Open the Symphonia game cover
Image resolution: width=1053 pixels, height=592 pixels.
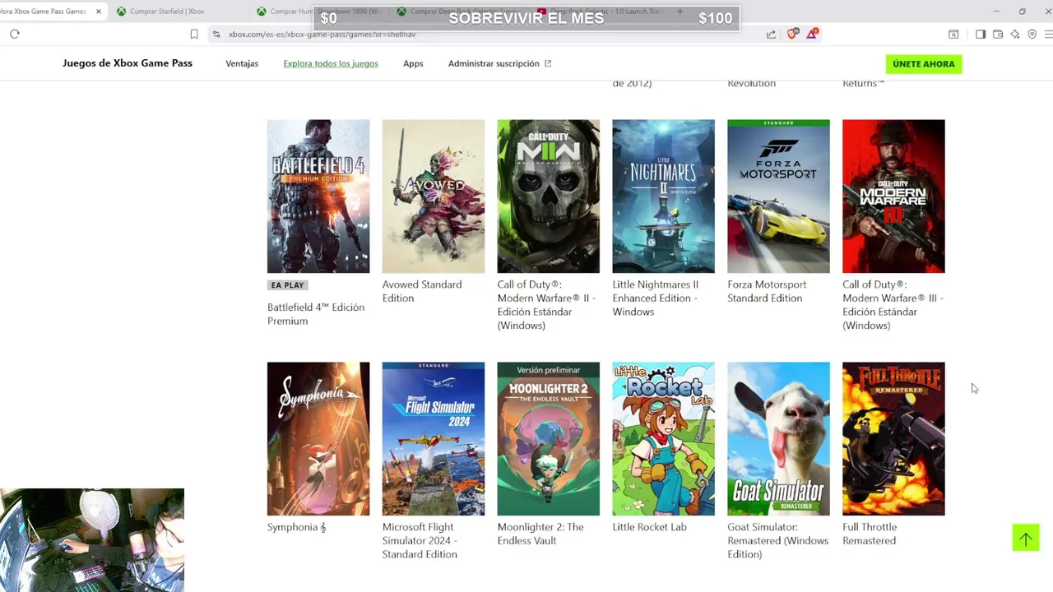[318, 439]
